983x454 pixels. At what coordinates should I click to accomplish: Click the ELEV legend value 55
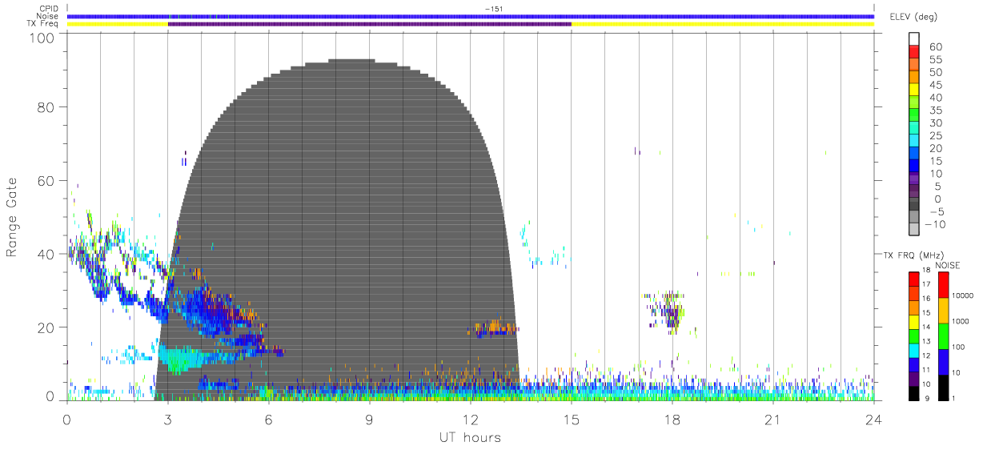click(935, 60)
